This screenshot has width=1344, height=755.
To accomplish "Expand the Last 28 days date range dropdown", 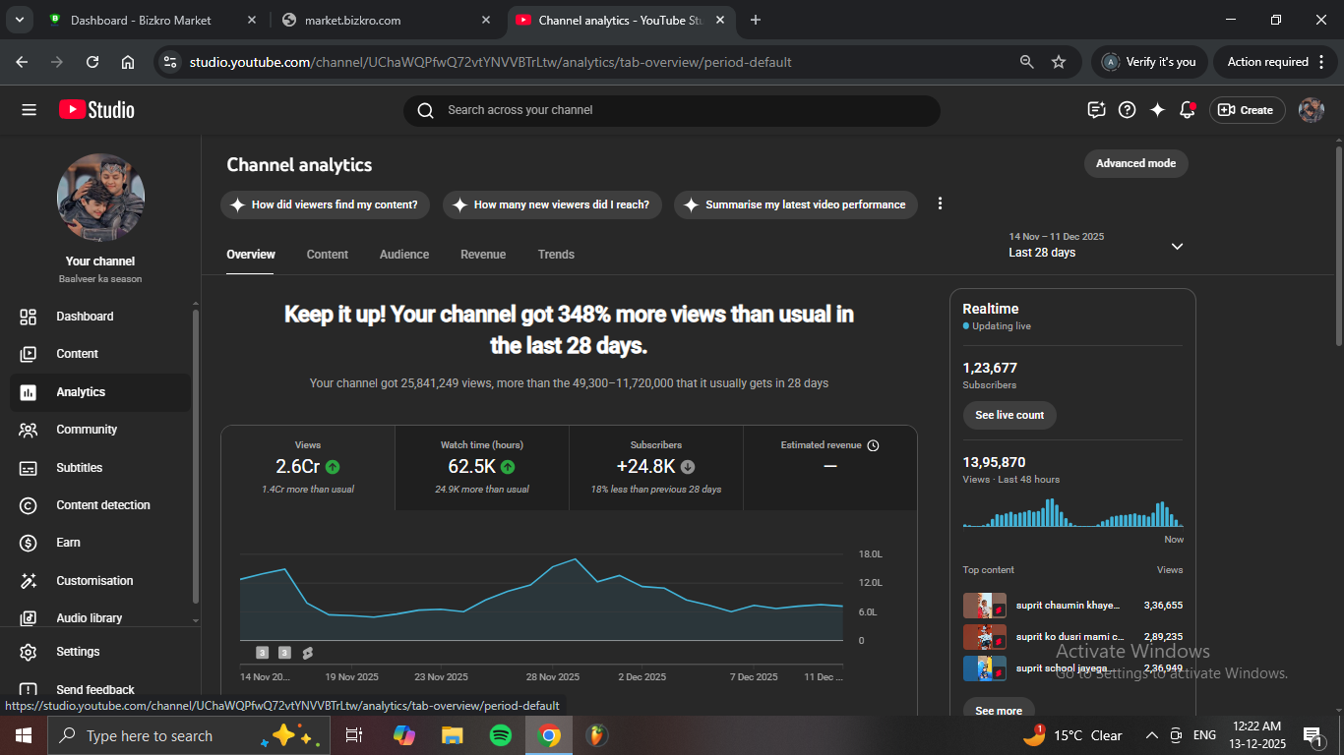I will pyautogui.click(x=1177, y=246).
